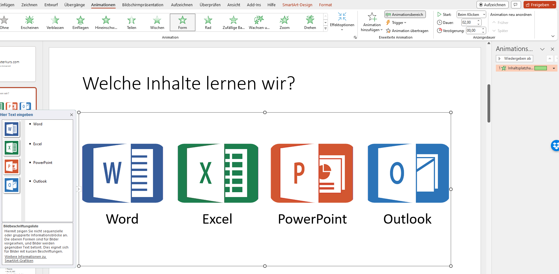The width and height of the screenshot is (559, 274).
Task: Expand the Trigger dropdown
Action: tap(397, 23)
